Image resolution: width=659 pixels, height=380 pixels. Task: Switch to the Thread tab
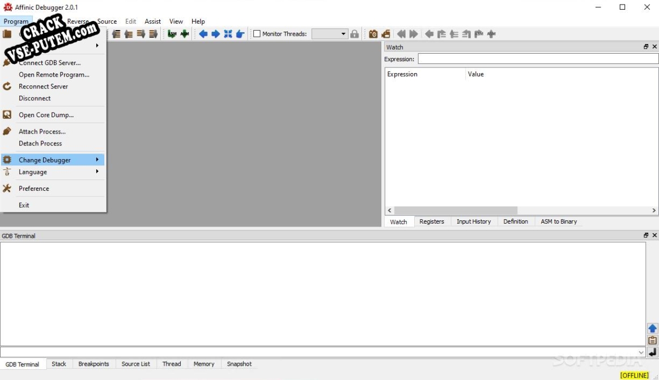[172, 364]
